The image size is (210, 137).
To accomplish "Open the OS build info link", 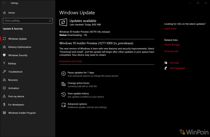I will coord(171,51).
